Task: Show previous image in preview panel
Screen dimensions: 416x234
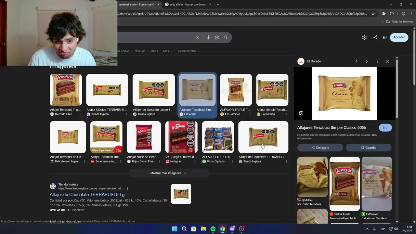Action: tap(356, 61)
